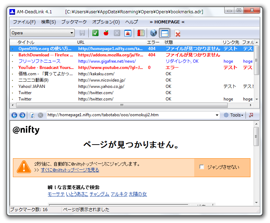The image size is (270, 223).
Task: Select the ニコニコ動画(9) bookmark row
Action: 132,80
